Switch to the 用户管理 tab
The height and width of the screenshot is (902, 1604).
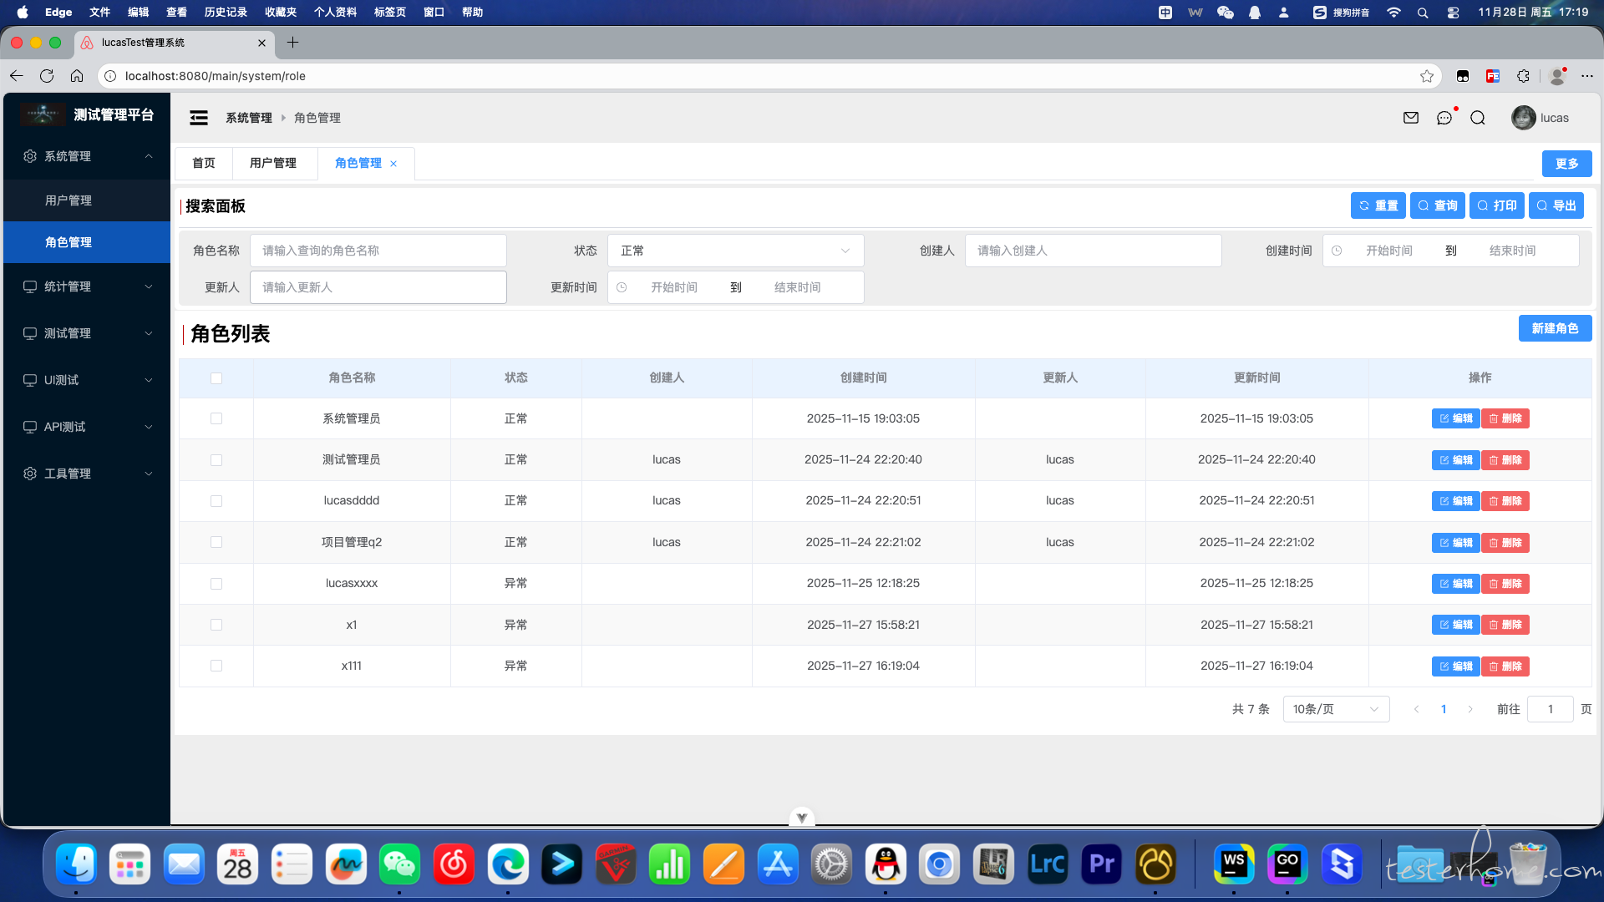[273, 163]
